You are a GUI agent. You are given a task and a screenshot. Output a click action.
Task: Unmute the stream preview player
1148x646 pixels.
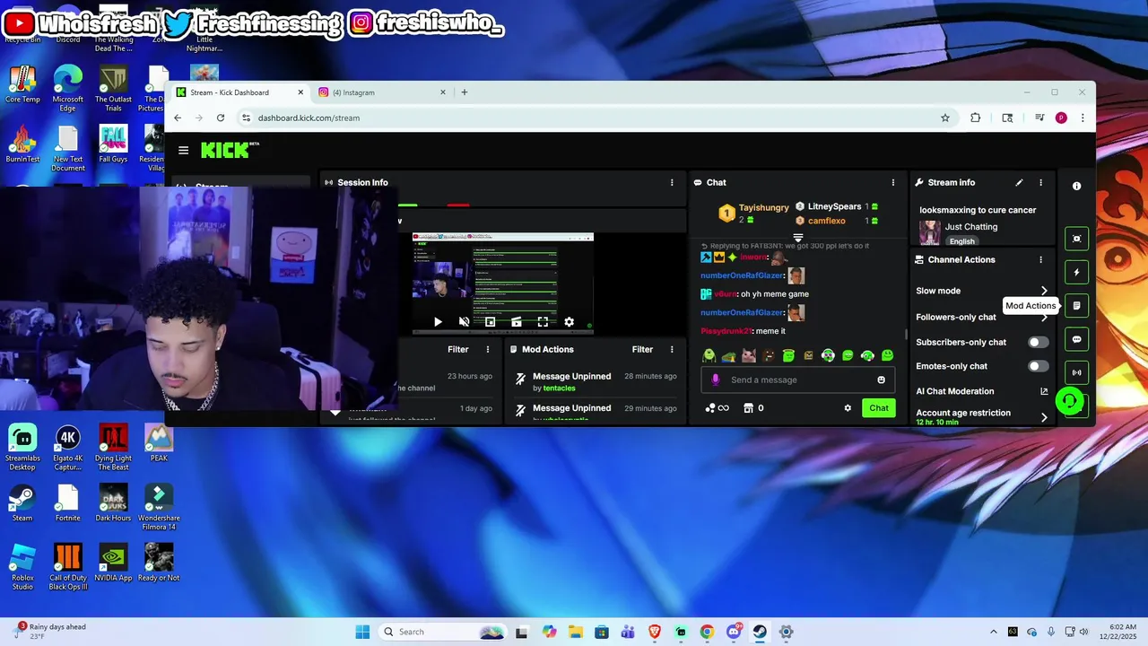tap(464, 322)
